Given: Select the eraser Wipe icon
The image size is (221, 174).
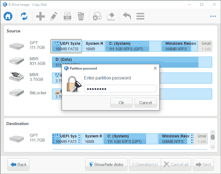Looking at the screenshot, I should (111, 16).
